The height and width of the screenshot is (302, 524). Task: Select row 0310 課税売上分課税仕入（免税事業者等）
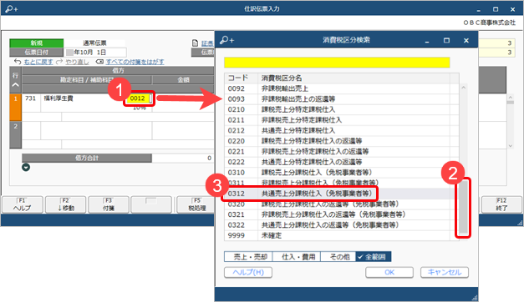pyautogui.click(x=337, y=173)
